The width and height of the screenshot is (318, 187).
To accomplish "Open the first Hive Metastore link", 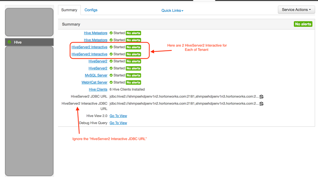I will click(x=96, y=33).
